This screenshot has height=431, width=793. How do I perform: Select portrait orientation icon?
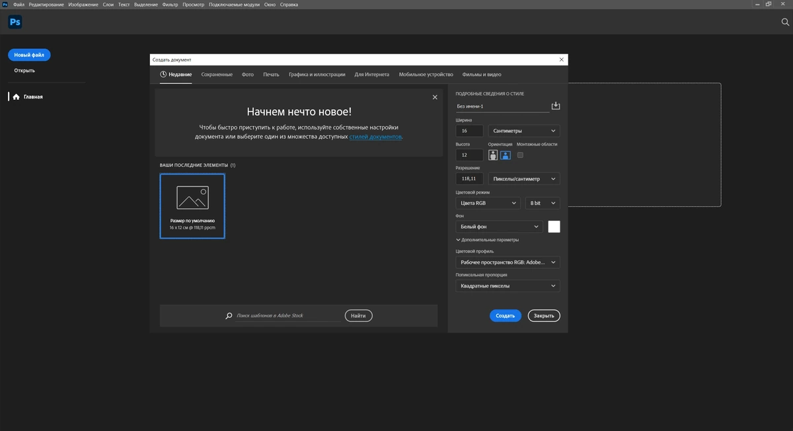(x=493, y=155)
